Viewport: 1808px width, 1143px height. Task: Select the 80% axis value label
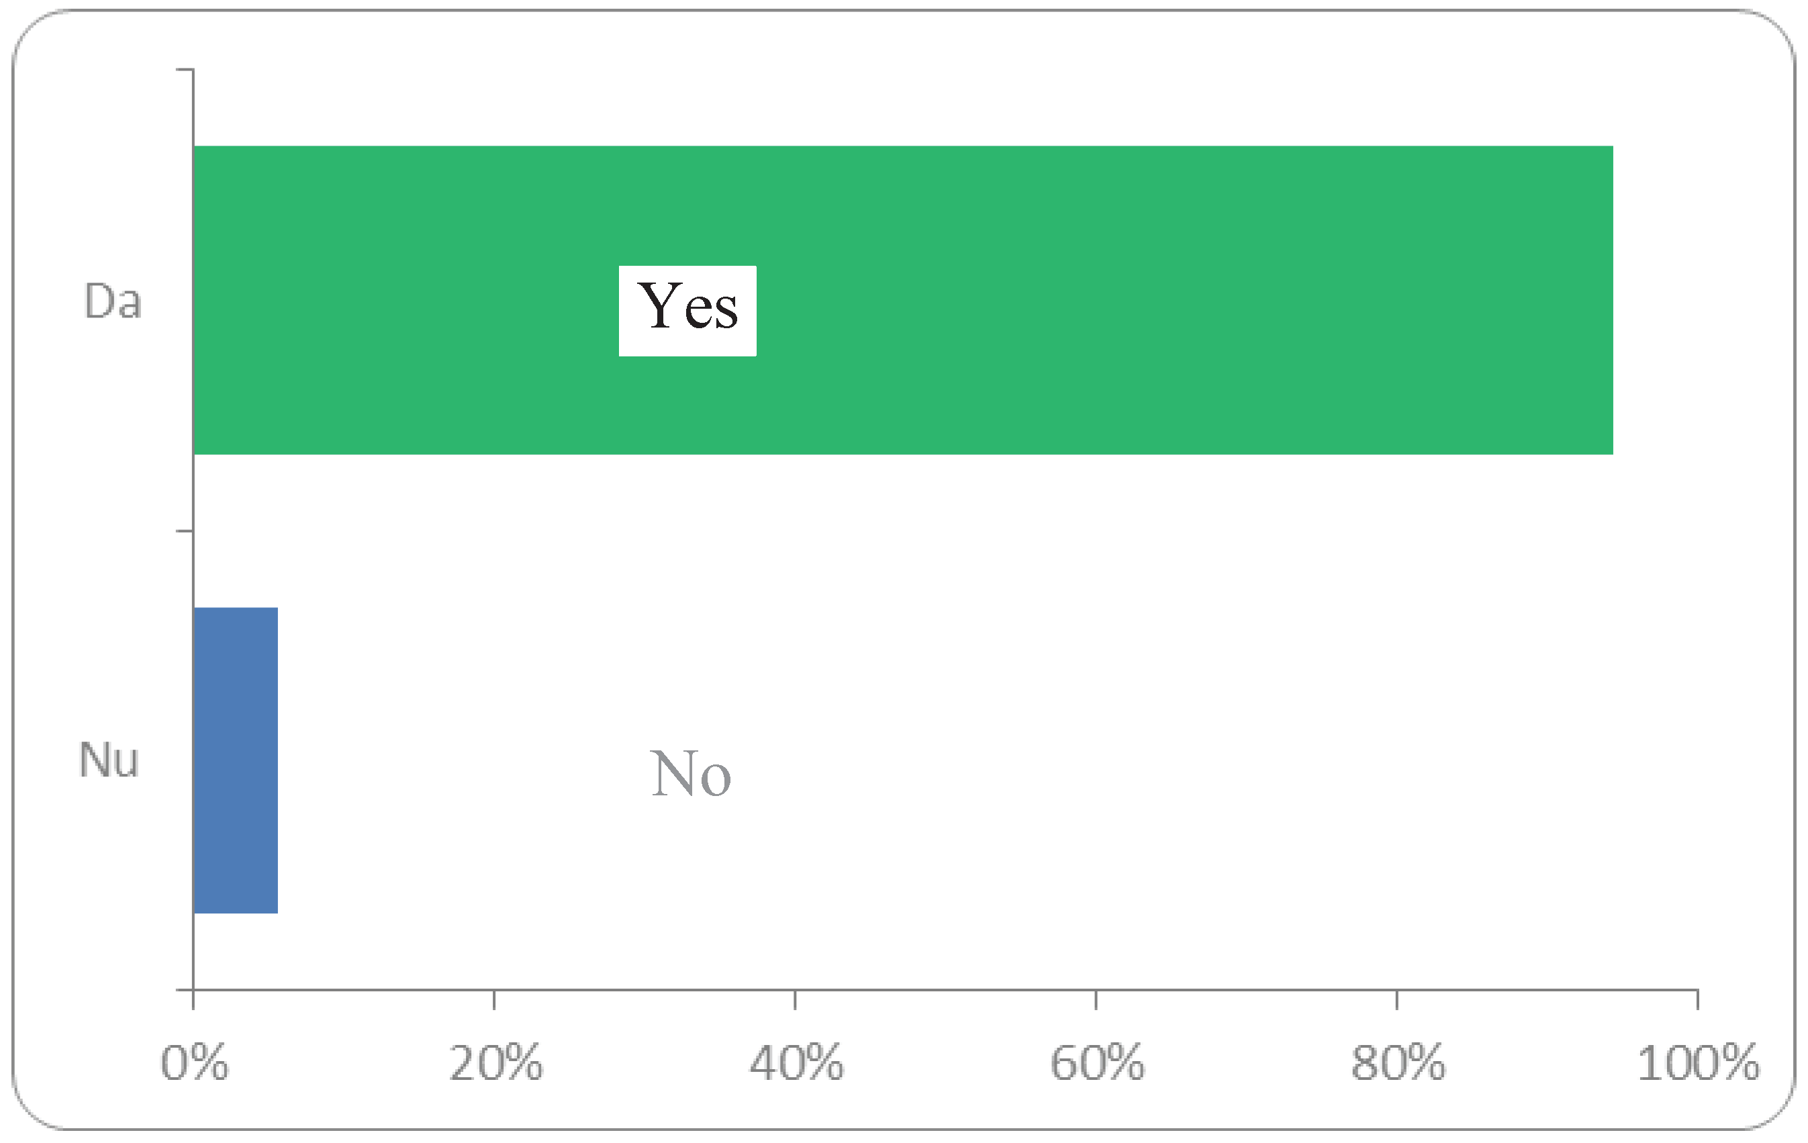[1398, 1063]
